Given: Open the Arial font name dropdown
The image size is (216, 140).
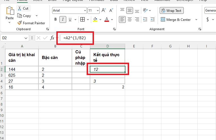Looking at the screenshot, I should (85, 10).
